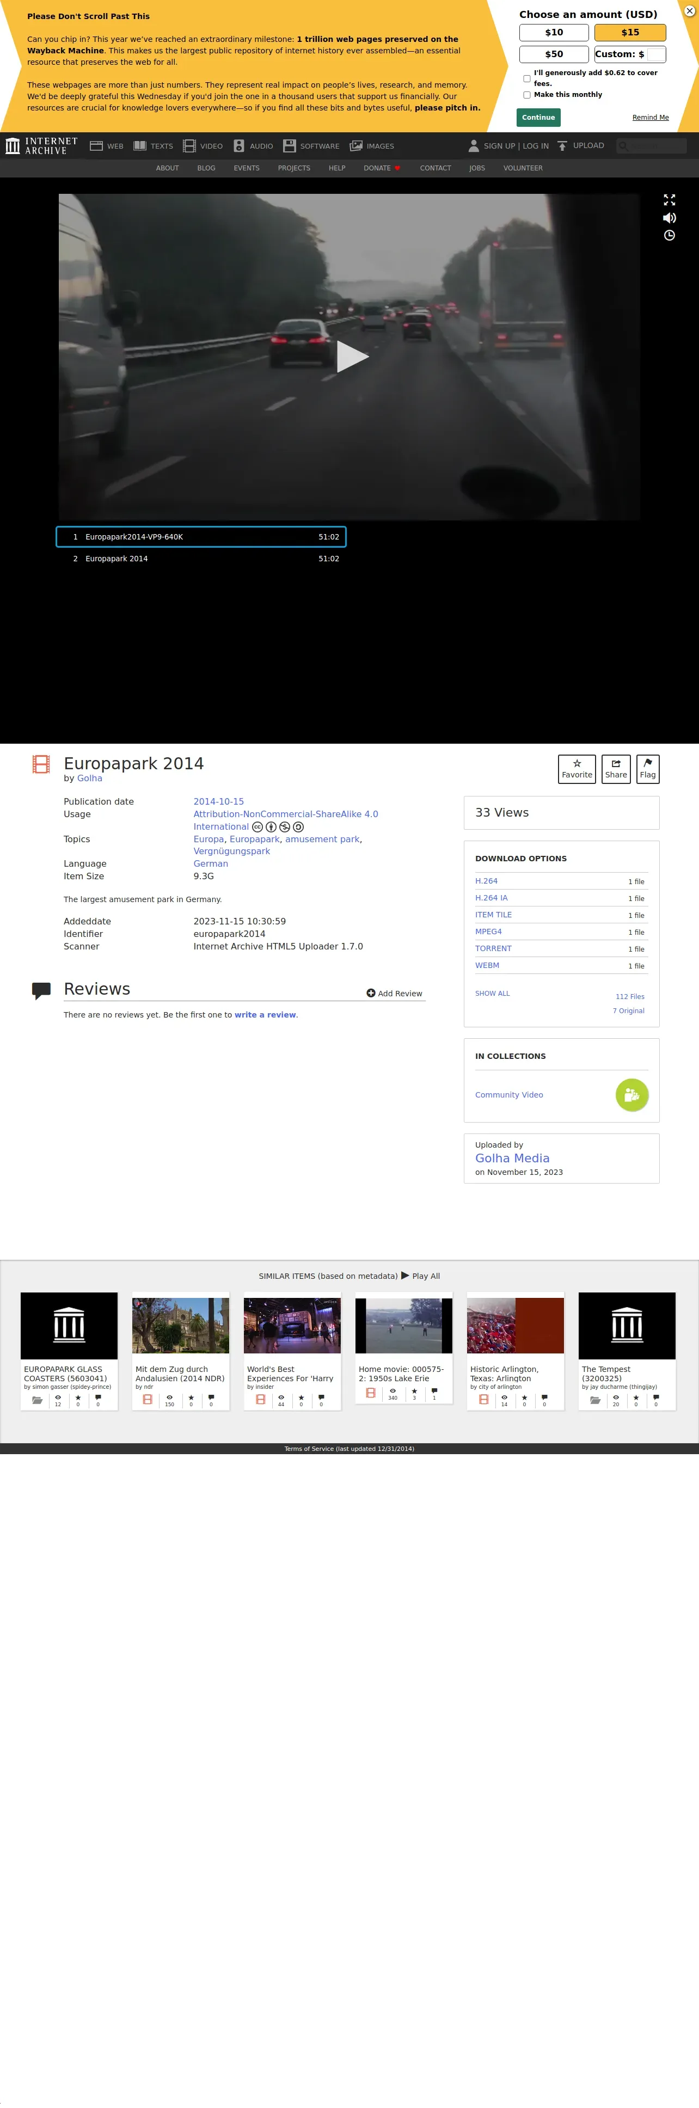Open the Texts menu item
This screenshot has height=2108, width=699.
153,146
